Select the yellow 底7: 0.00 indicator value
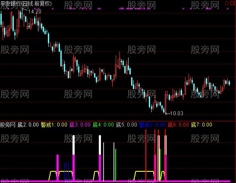This screenshot has width=236, height=183. coord(201,125)
